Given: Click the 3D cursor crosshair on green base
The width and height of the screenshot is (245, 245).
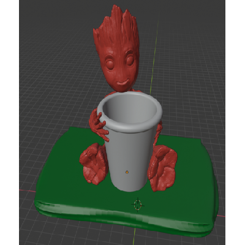Looking at the screenshot, I should [138, 205].
